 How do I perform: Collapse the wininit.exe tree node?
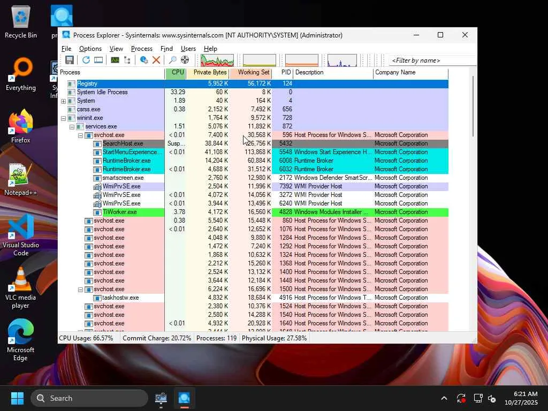(x=63, y=118)
